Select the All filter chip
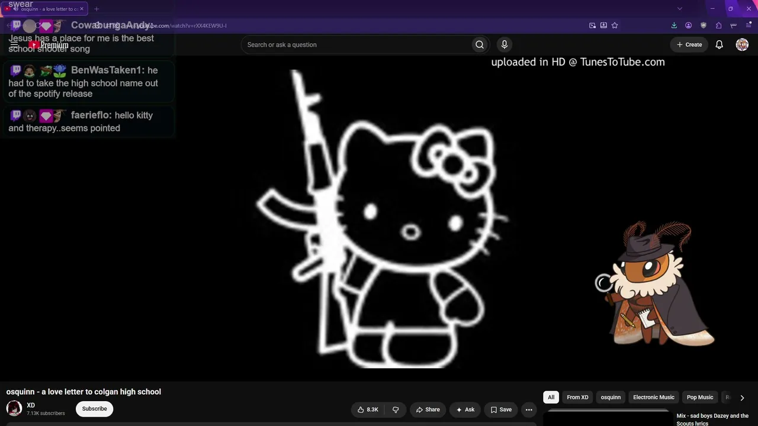 551,398
